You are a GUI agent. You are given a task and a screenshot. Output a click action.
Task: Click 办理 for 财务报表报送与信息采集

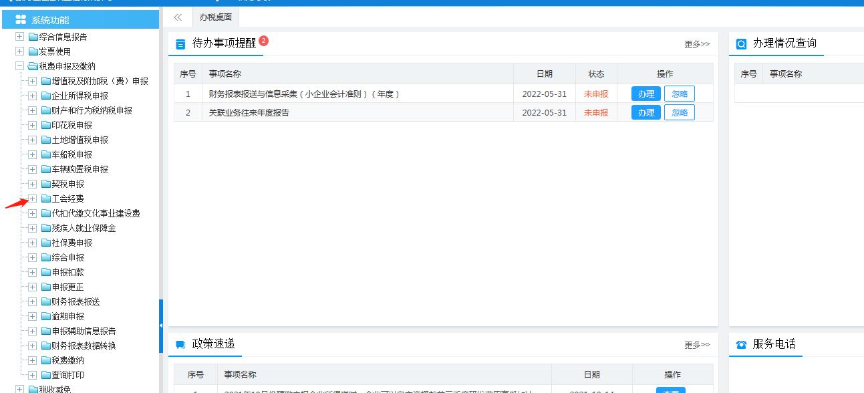click(645, 94)
